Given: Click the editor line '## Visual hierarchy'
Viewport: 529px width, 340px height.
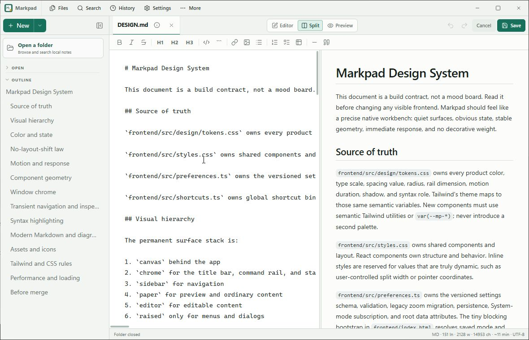Looking at the screenshot, I should coord(160,219).
